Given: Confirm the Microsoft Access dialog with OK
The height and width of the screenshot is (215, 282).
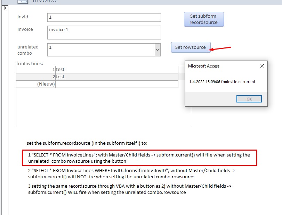Looking at the screenshot, I should click(249, 99).
